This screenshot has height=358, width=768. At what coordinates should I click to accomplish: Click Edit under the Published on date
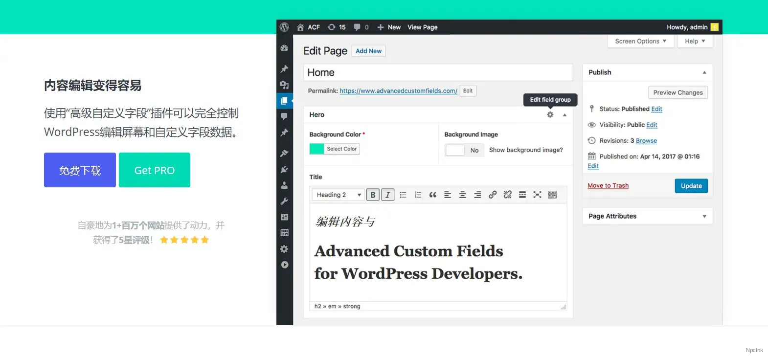pos(593,166)
